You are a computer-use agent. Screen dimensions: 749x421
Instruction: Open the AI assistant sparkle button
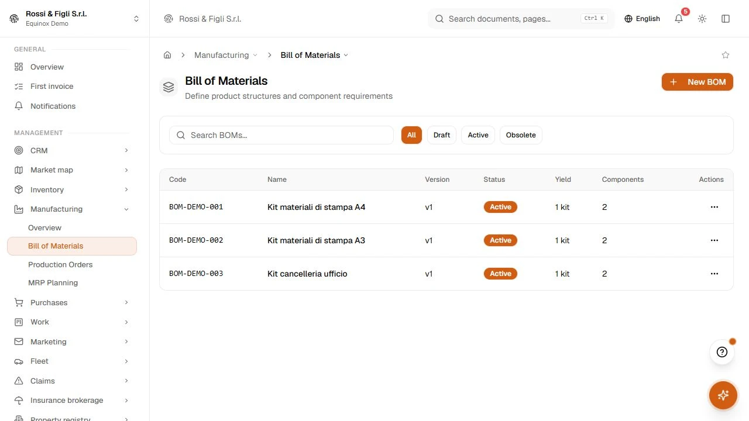point(723,395)
